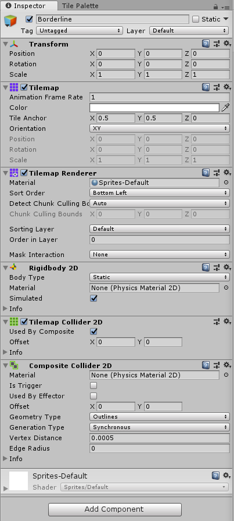Uncheck Rigidbody 2D Simulated

pos(93,298)
